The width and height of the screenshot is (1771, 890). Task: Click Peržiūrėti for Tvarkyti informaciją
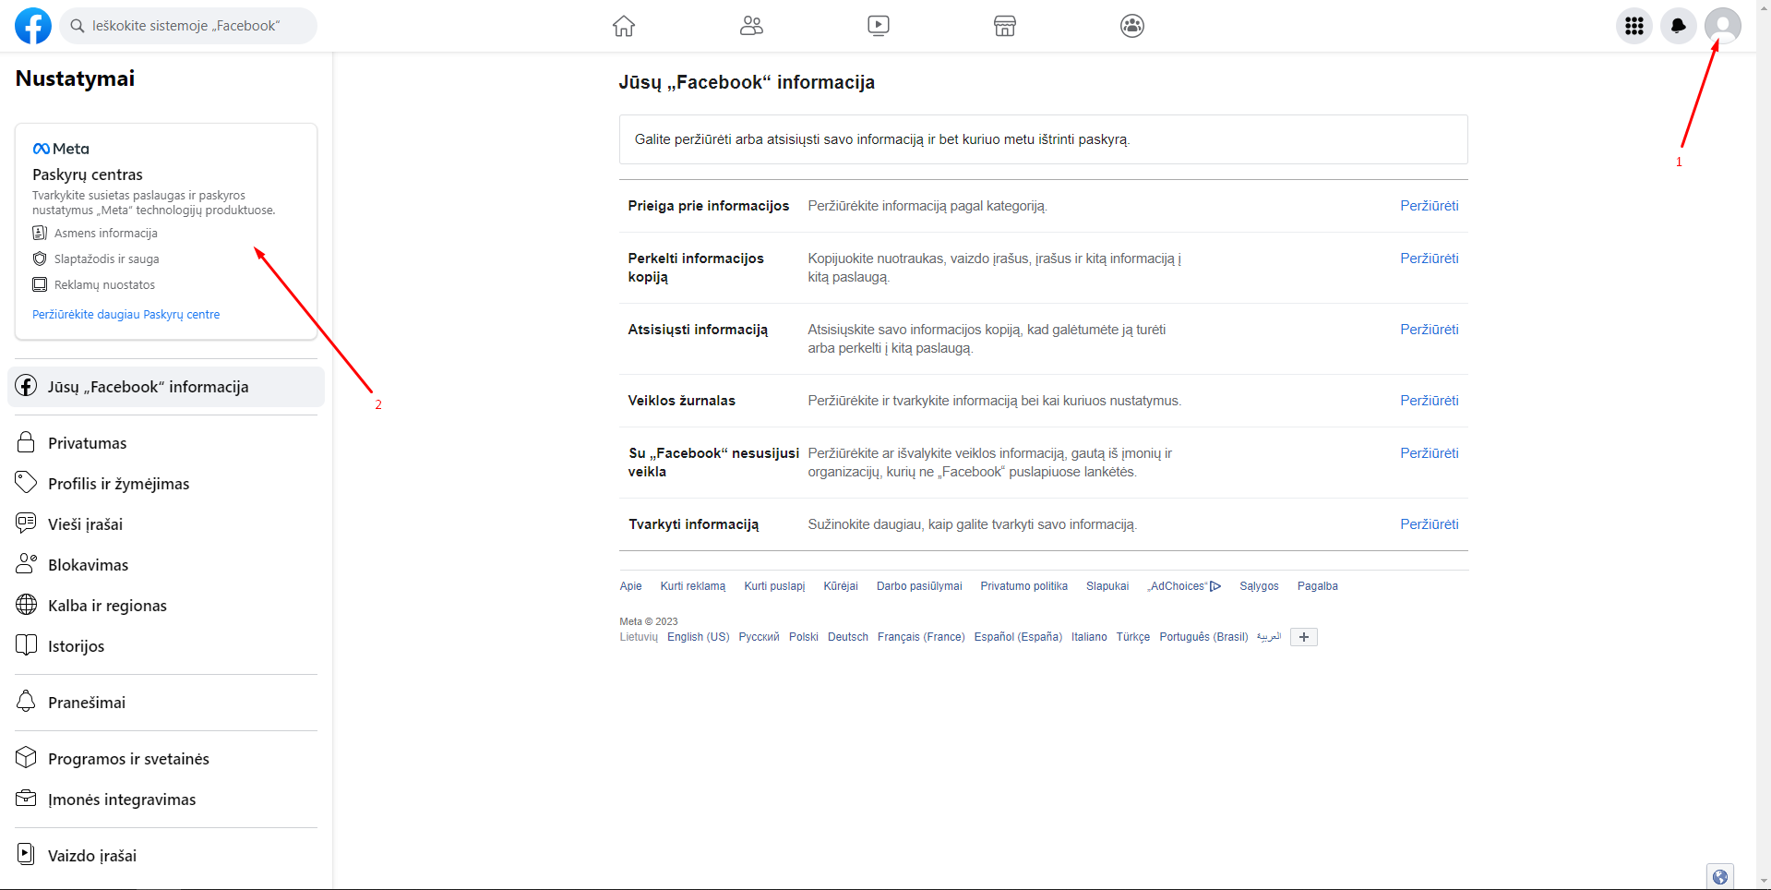pyautogui.click(x=1429, y=524)
